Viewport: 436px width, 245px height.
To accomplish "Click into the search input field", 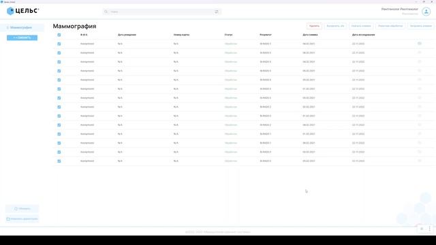I will point(161,12).
